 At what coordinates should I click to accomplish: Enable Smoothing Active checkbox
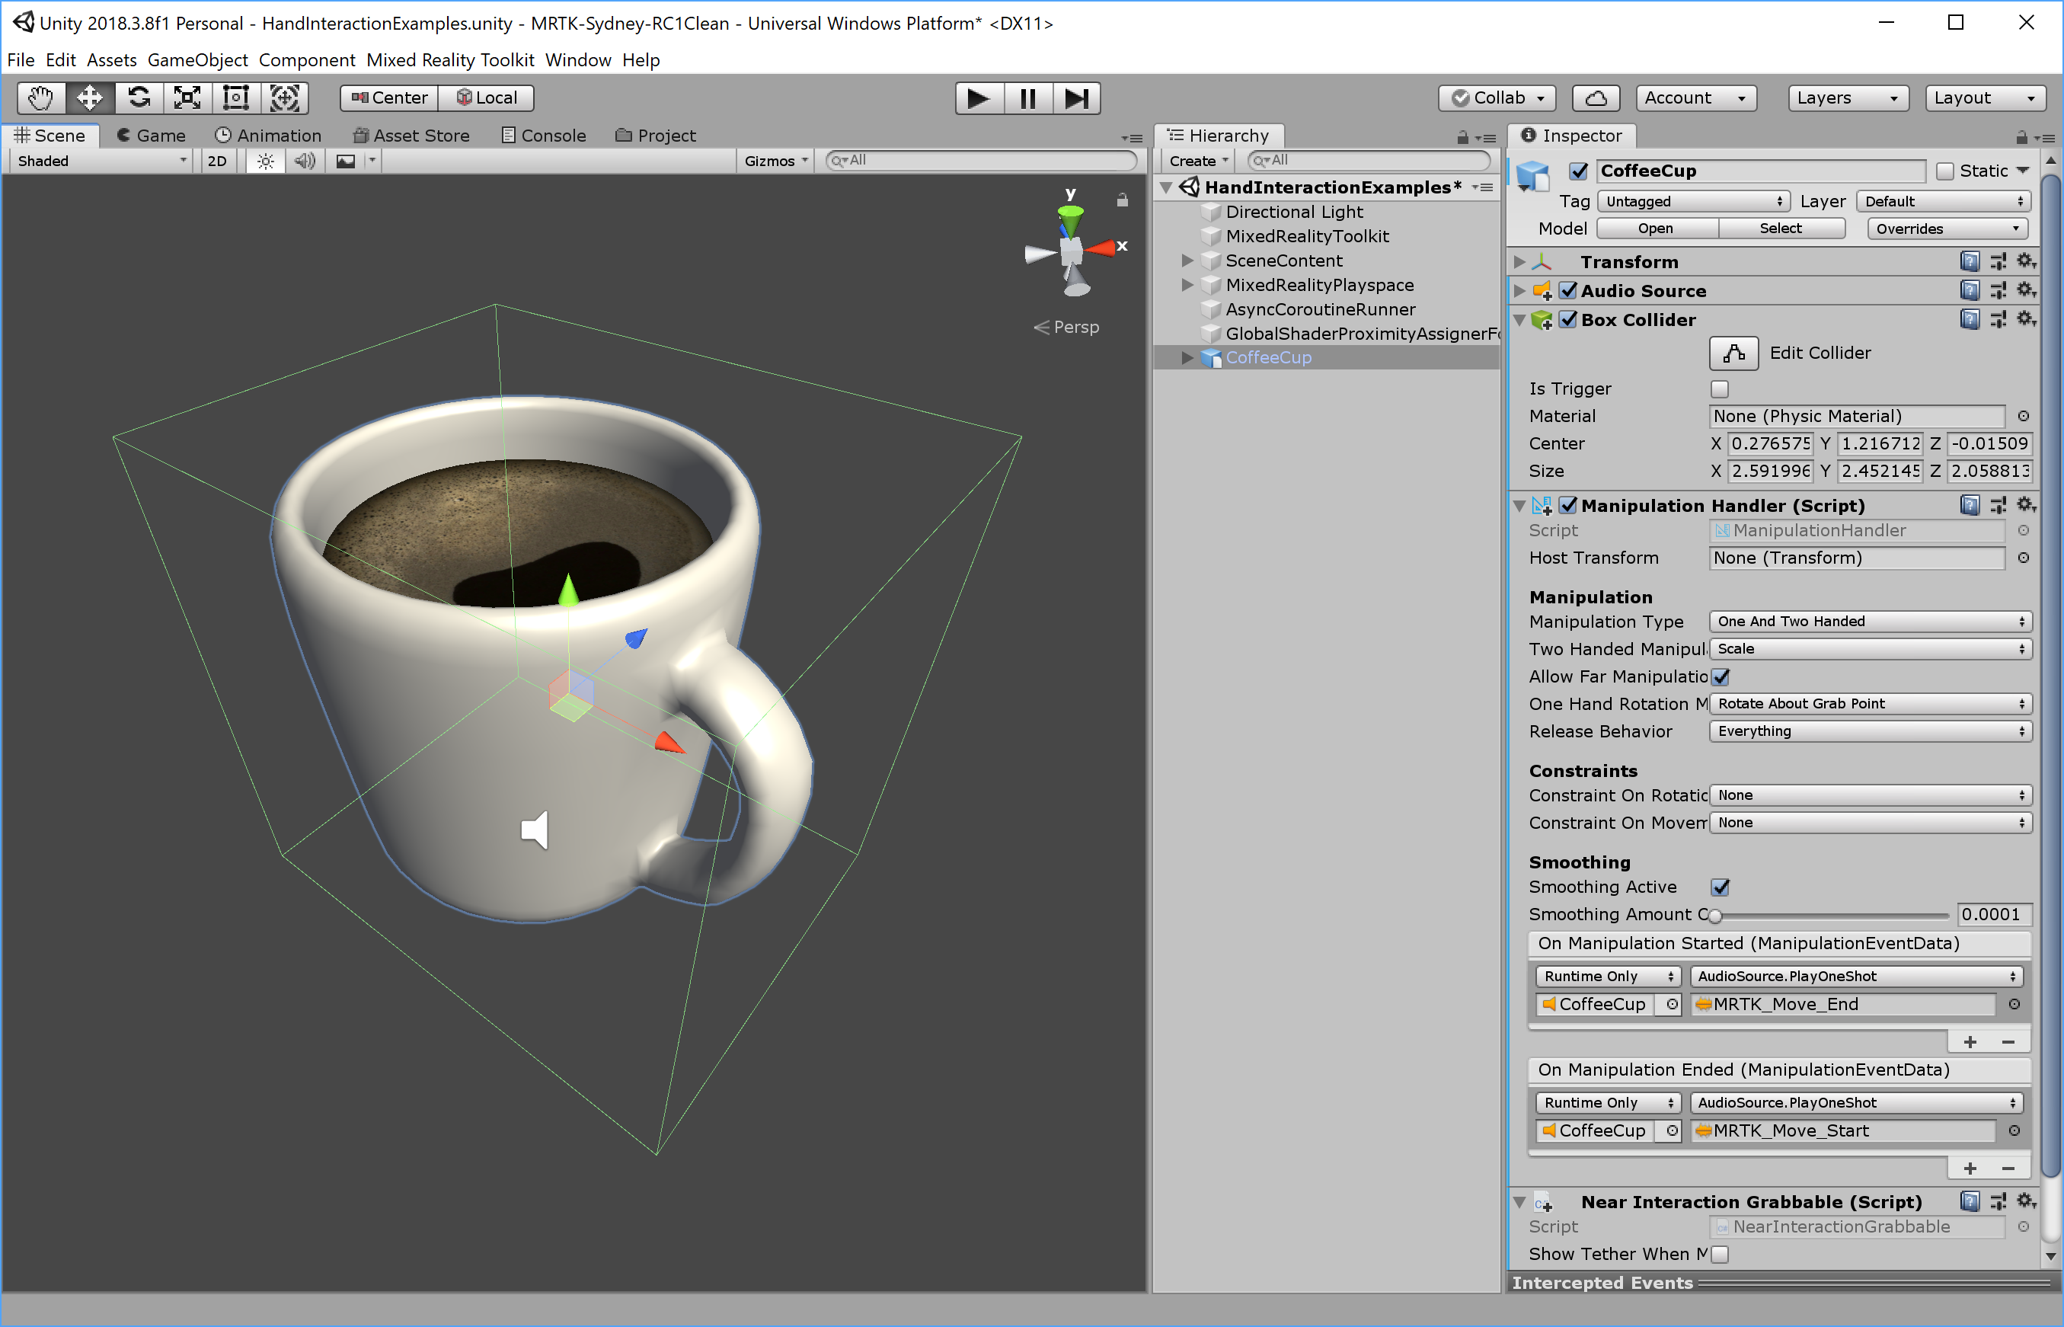point(1720,887)
